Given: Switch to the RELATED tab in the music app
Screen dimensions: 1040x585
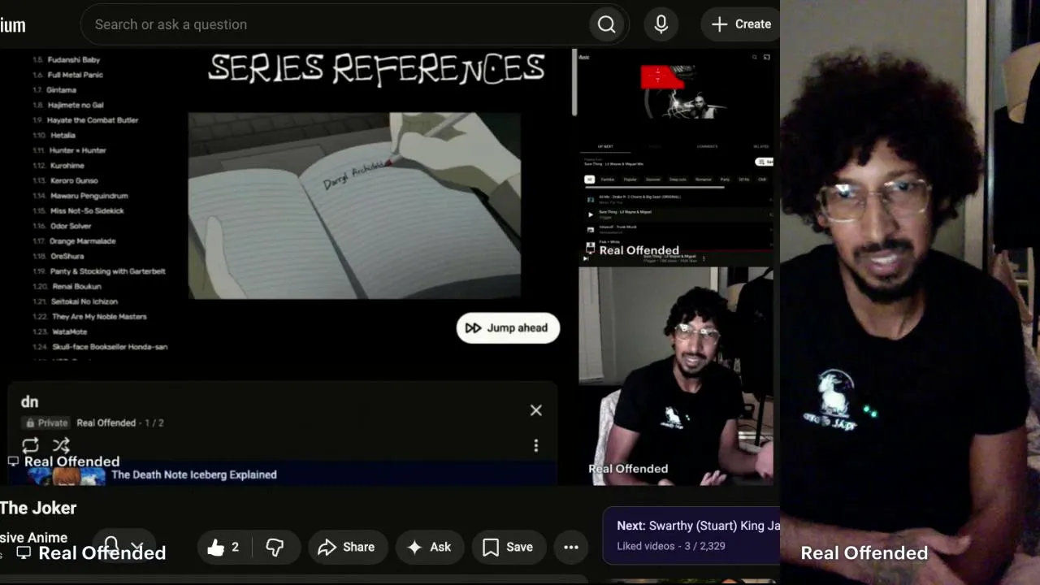Looking at the screenshot, I should 761,146.
